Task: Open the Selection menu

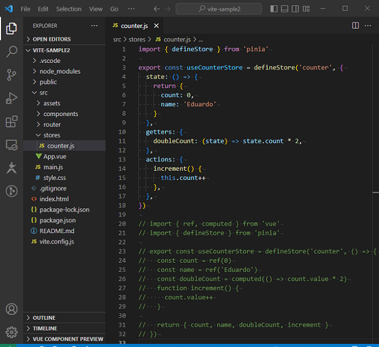Action: click(69, 9)
